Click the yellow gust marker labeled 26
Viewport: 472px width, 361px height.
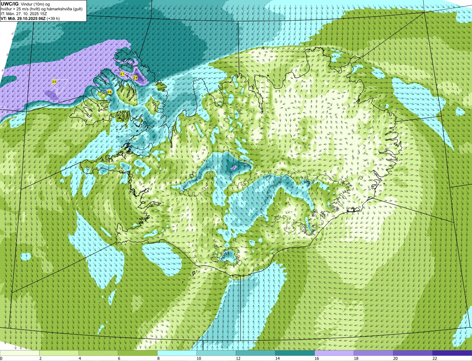coord(110,92)
